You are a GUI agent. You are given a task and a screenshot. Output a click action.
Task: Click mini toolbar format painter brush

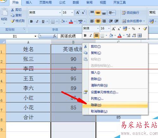point(145,28)
